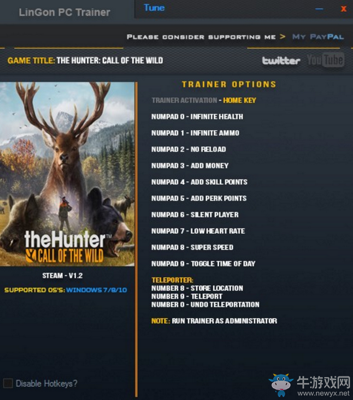Viewport: 353px width, 400px height.
Task: Click 'Please consider supporting me' text
Action: (201, 37)
